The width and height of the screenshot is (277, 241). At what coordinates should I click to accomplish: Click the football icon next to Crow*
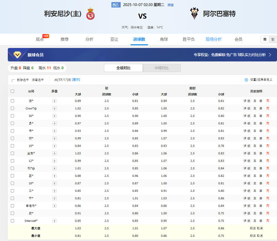tap(35, 109)
